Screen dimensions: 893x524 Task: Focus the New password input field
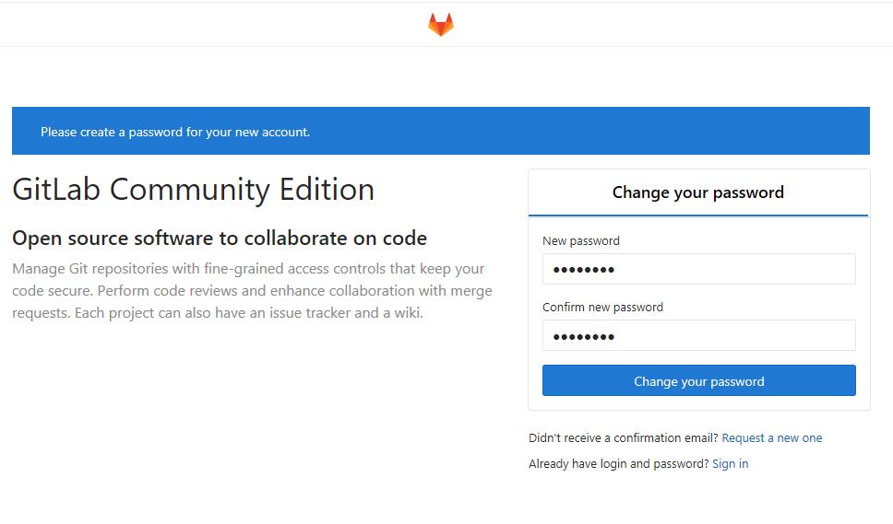click(x=698, y=269)
